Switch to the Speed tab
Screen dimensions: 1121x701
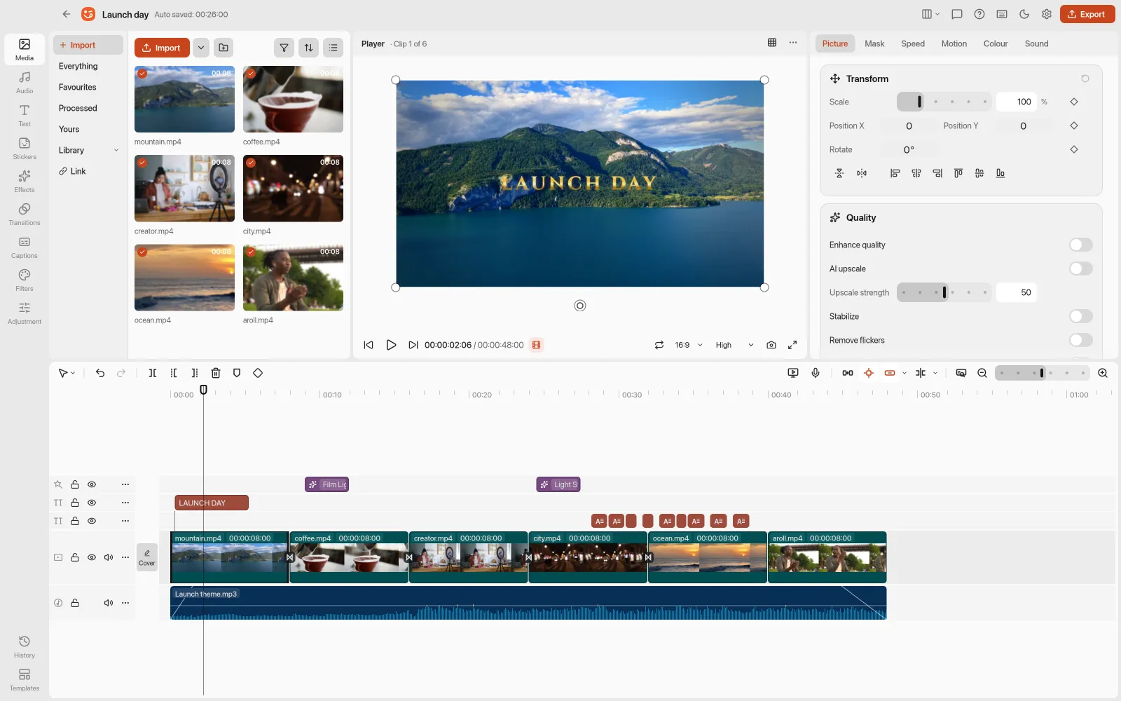point(913,43)
